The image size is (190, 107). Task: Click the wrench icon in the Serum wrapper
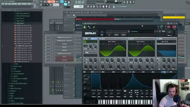[x=94, y=27]
